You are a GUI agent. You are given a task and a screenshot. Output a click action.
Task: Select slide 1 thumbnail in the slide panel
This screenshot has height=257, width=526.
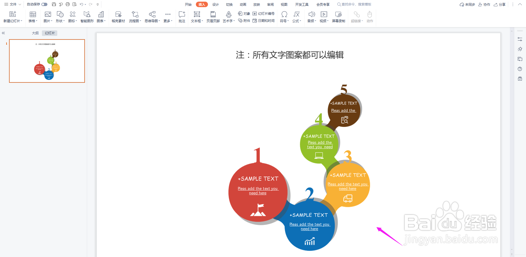[47, 61]
